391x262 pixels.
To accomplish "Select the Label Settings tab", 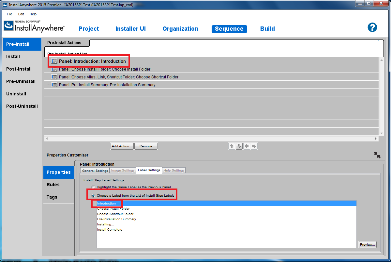I will click(x=149, y=170).
